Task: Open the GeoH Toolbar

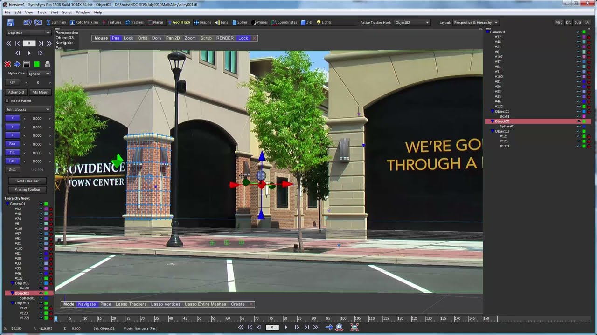Action: point(28,181)
